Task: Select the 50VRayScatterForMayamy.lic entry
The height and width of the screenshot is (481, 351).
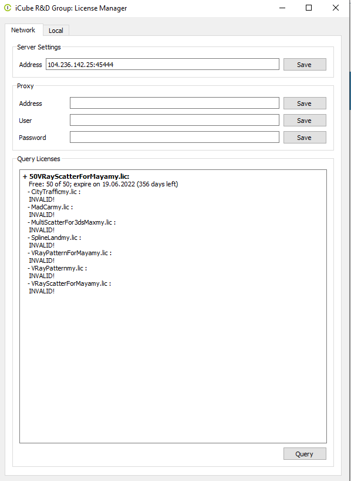Action: [x=76, y=176]
